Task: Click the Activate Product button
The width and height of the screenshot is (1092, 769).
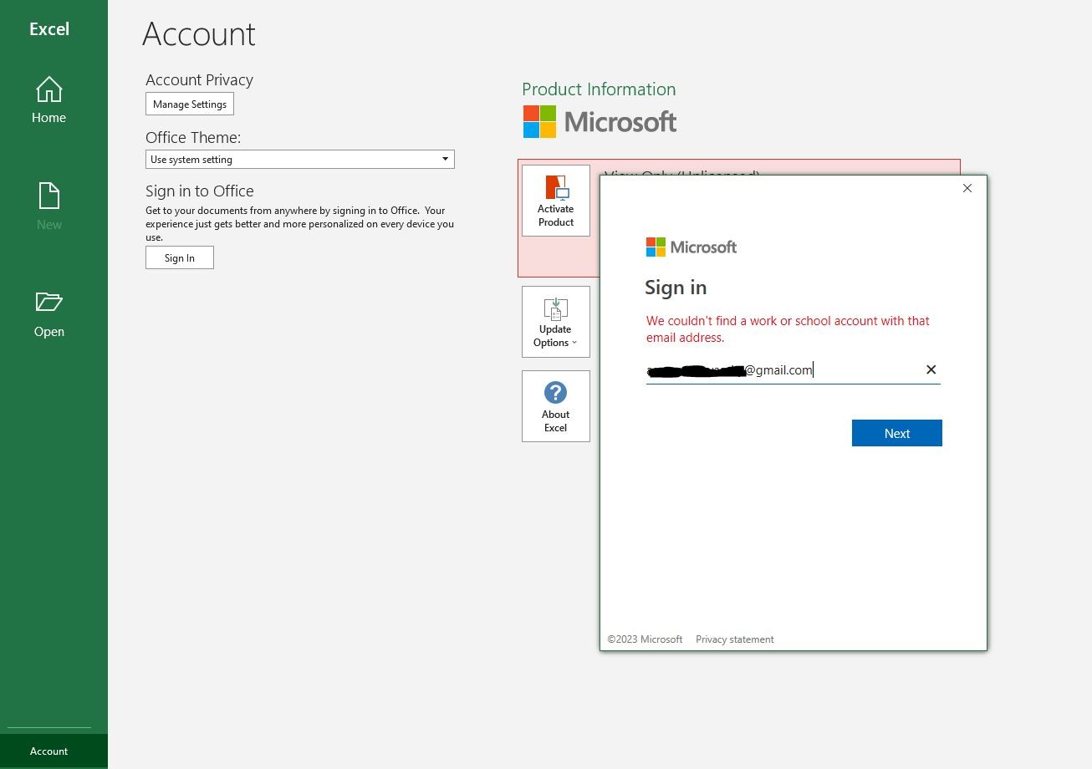Action: (556, 201)
